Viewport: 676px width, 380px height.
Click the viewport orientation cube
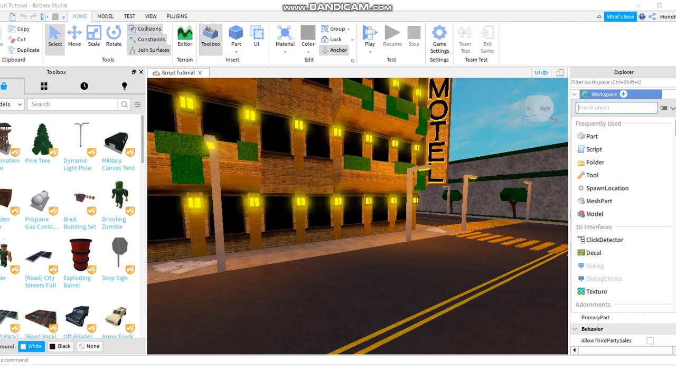point(540,108)
